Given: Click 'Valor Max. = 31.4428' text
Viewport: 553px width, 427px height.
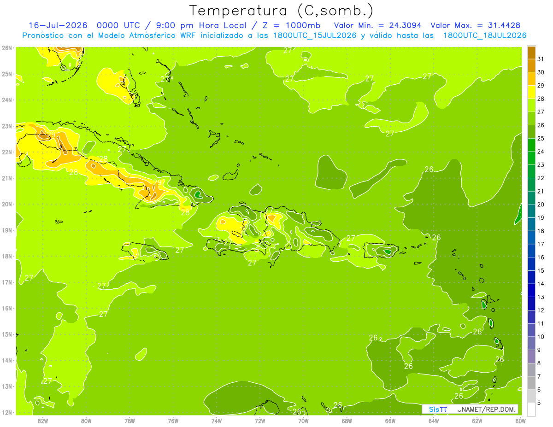Looking at the screenshot, I should click(x=475, y=25).
